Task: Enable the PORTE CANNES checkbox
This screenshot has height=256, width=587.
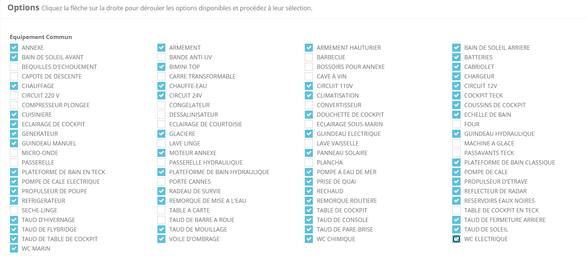Action: pyautogui.click(x=162, y=182)
